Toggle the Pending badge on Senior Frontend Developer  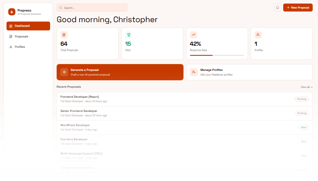[x=301, y=113]
